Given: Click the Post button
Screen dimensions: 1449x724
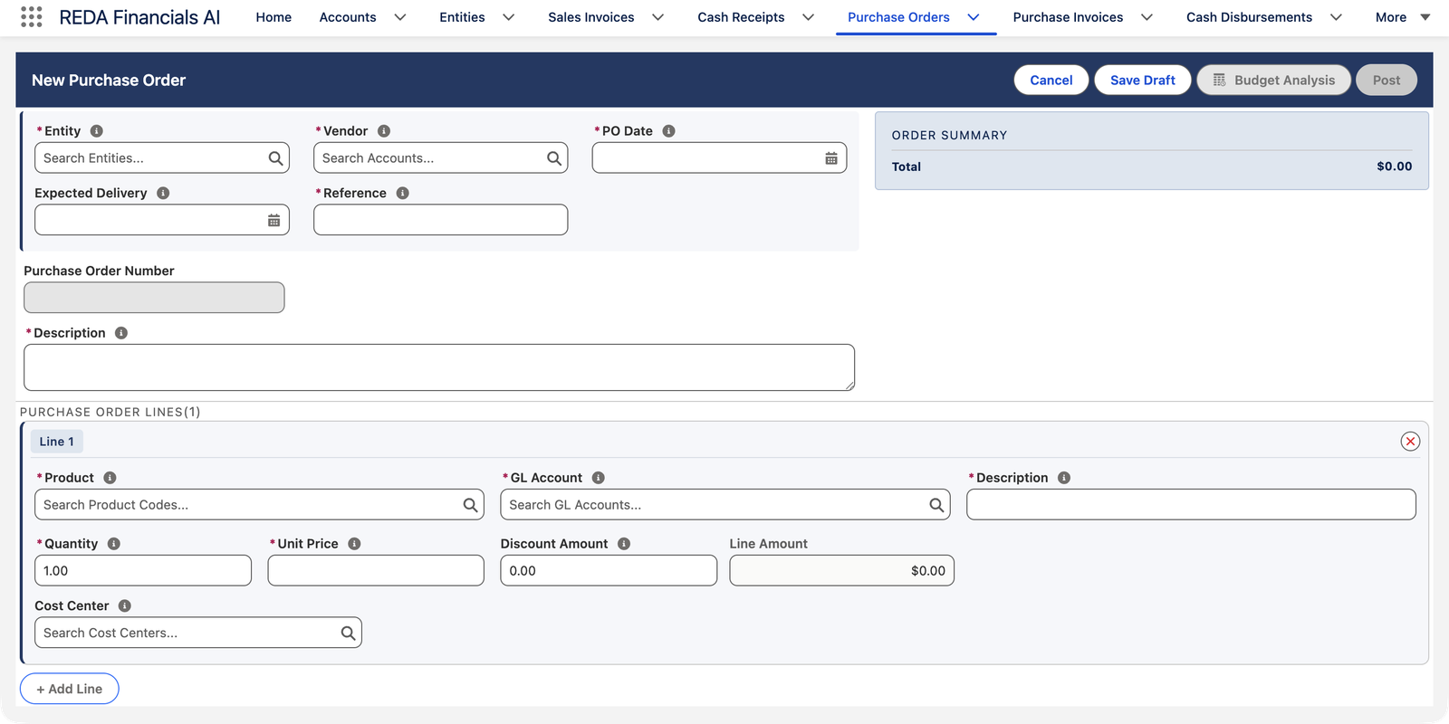Looking at the screenshot, I should click(1387, 80).
